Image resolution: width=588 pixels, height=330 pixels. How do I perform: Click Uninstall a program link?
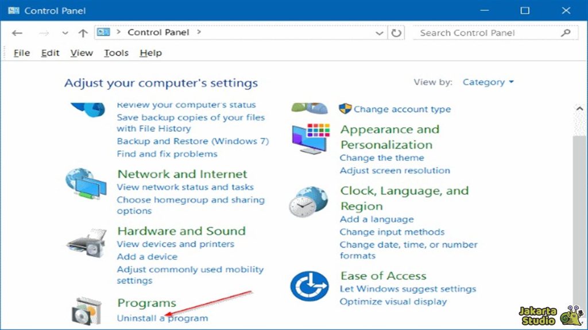coord(163,318)
